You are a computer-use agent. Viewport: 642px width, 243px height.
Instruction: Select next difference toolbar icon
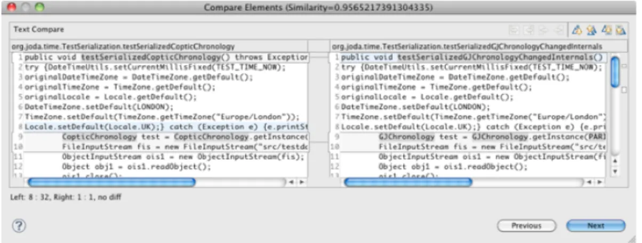[x=578, y=30]
